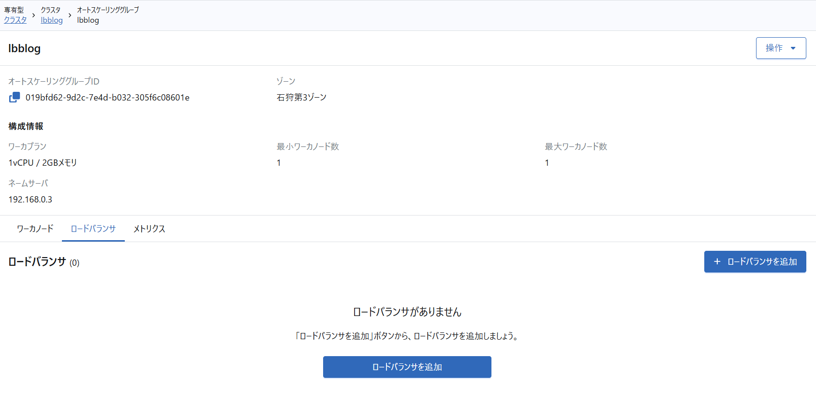Open the メトリクス tab
Screen dimensions: 816x403
pos(149,229)
